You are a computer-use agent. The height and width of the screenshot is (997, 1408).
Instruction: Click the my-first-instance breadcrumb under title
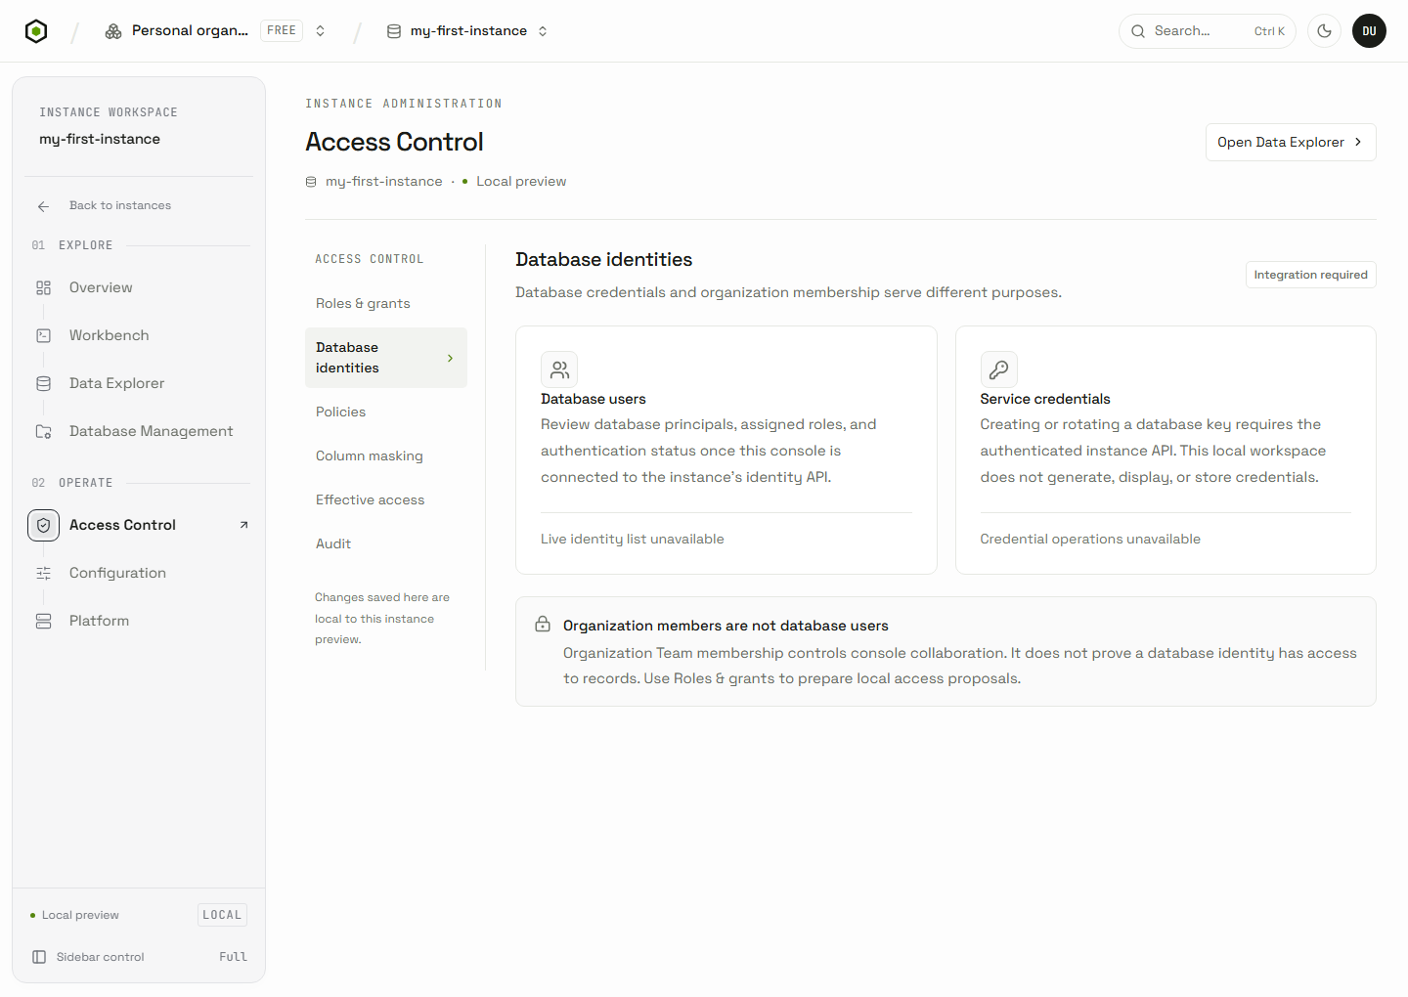(x=383, y=182)
